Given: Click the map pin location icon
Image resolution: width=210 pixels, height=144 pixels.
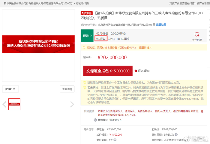Looking at the screenshot, I should [x=154, y=24].
